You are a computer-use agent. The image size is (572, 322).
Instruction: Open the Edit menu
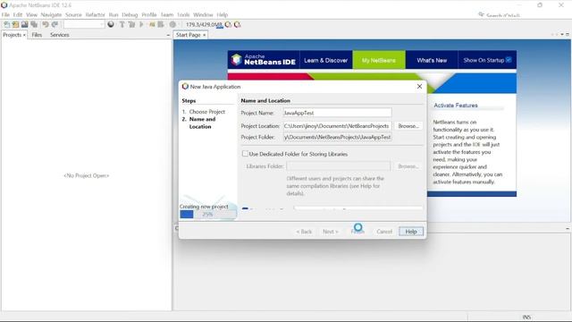click(x=18, y=14)
